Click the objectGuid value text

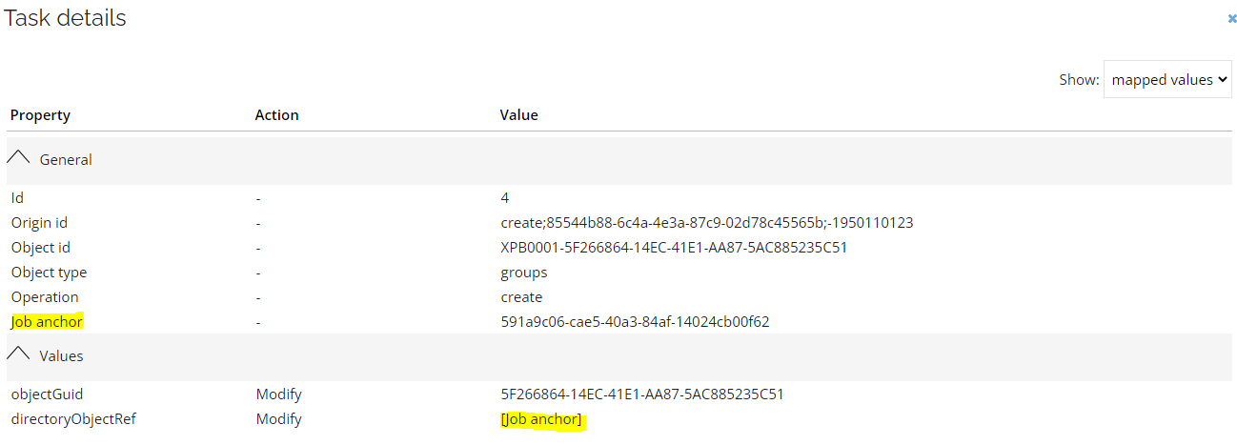point(641,394)
